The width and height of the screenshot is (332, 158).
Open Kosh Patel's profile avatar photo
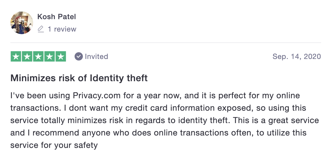[x=22, y=23]
